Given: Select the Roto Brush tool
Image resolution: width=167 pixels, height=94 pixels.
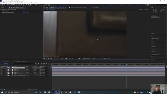Looking at the screenshot, I should 34,5.
